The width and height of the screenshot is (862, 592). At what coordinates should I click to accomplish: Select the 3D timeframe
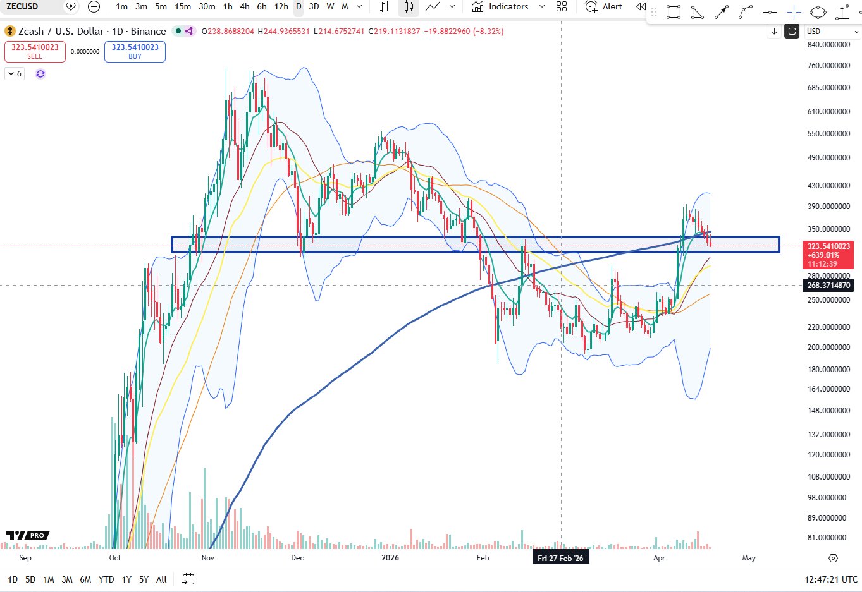pyautogui.click(x=314, y=6)
